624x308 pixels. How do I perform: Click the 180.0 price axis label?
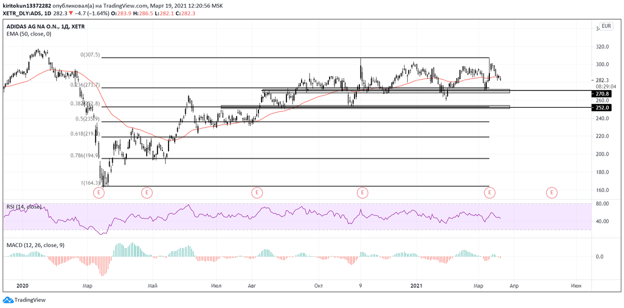tap(603, 172)
